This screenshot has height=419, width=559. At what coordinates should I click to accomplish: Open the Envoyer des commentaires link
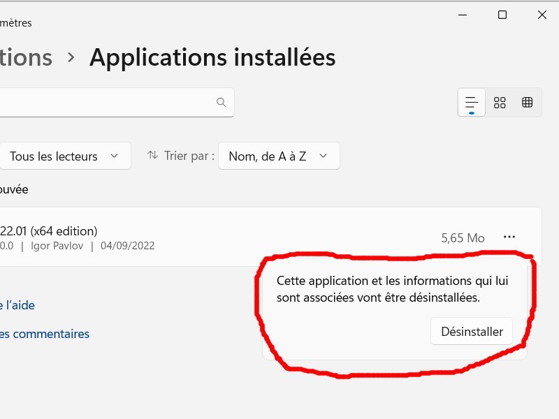(45, 334)
